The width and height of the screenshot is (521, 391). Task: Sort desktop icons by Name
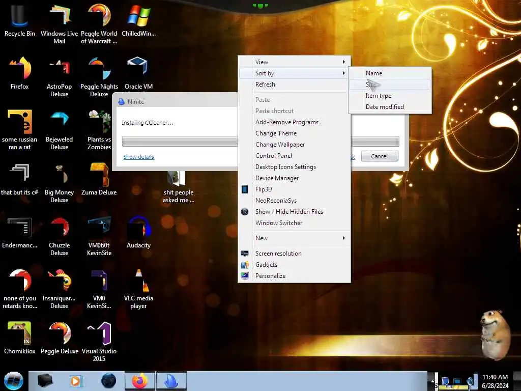point(390,73)
